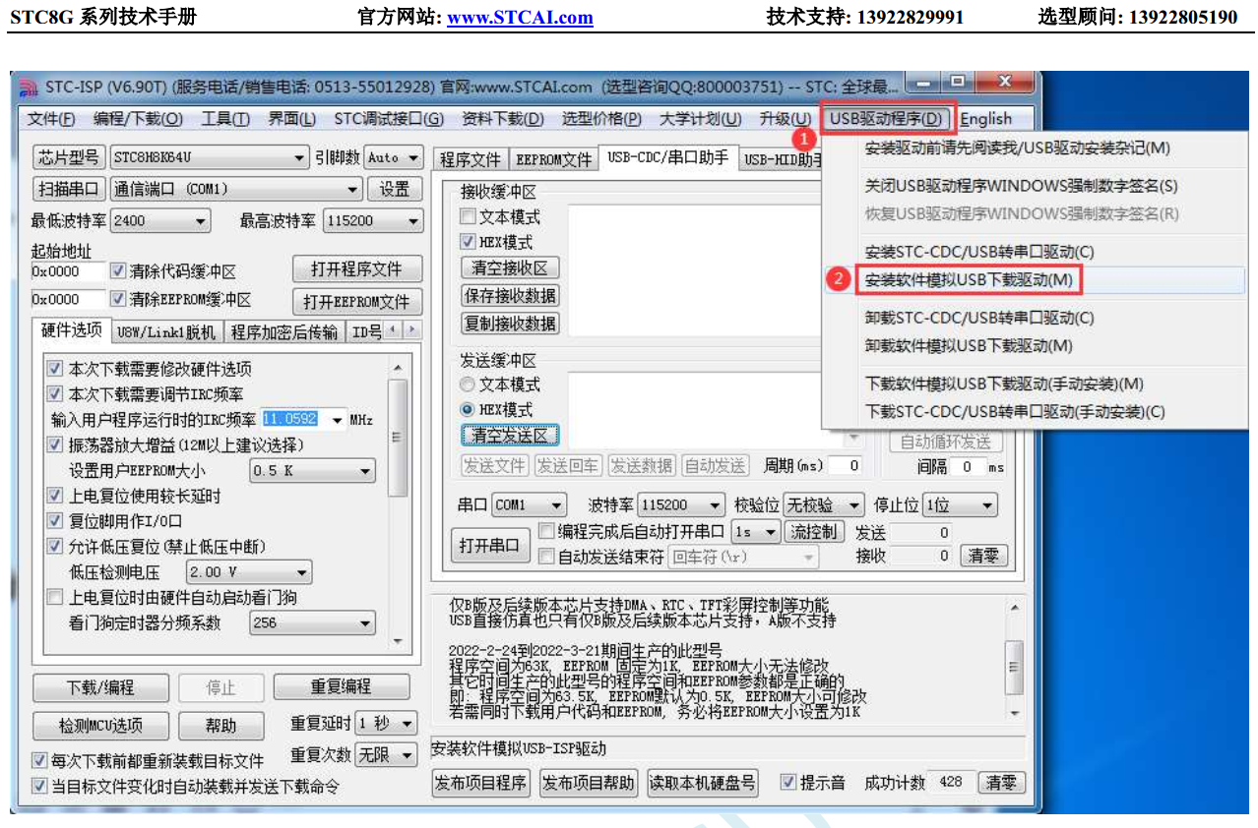Viewport: 1258px width, 828px height.
Task: Switch to the 程序文件 tab
Action: point(471,159)
